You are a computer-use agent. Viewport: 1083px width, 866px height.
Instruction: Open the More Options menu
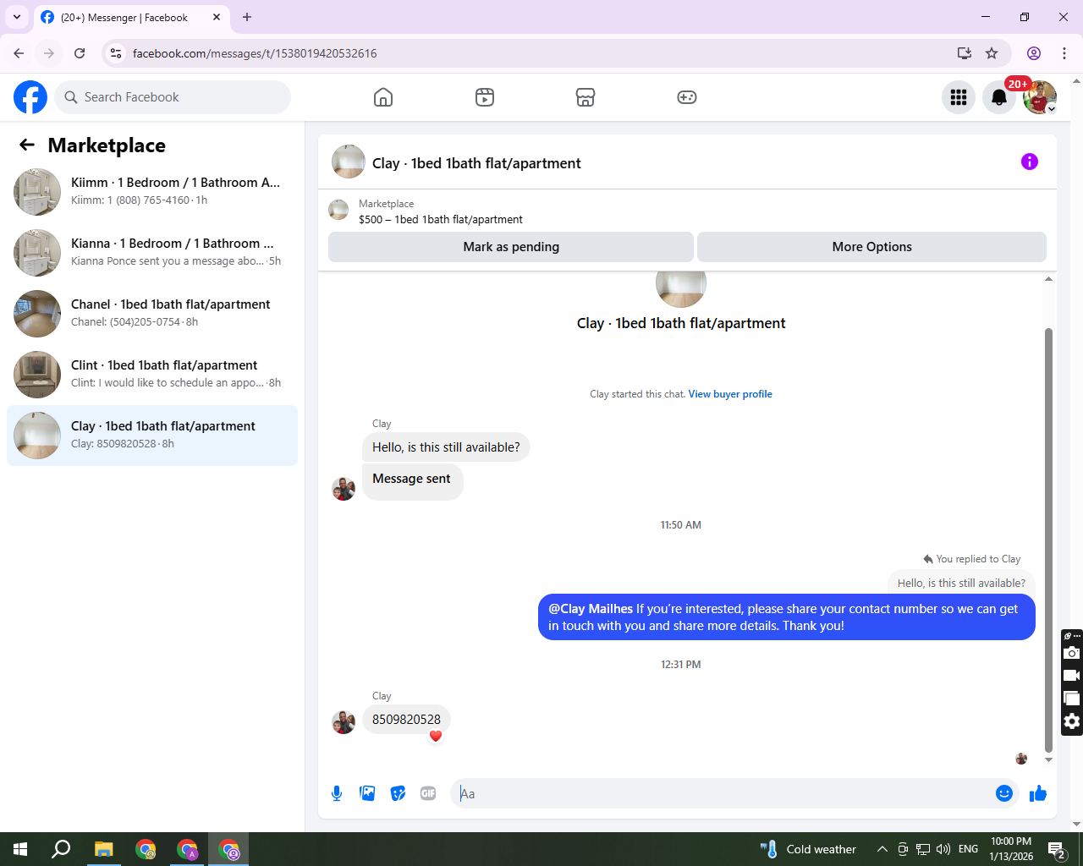click(871, 247)
